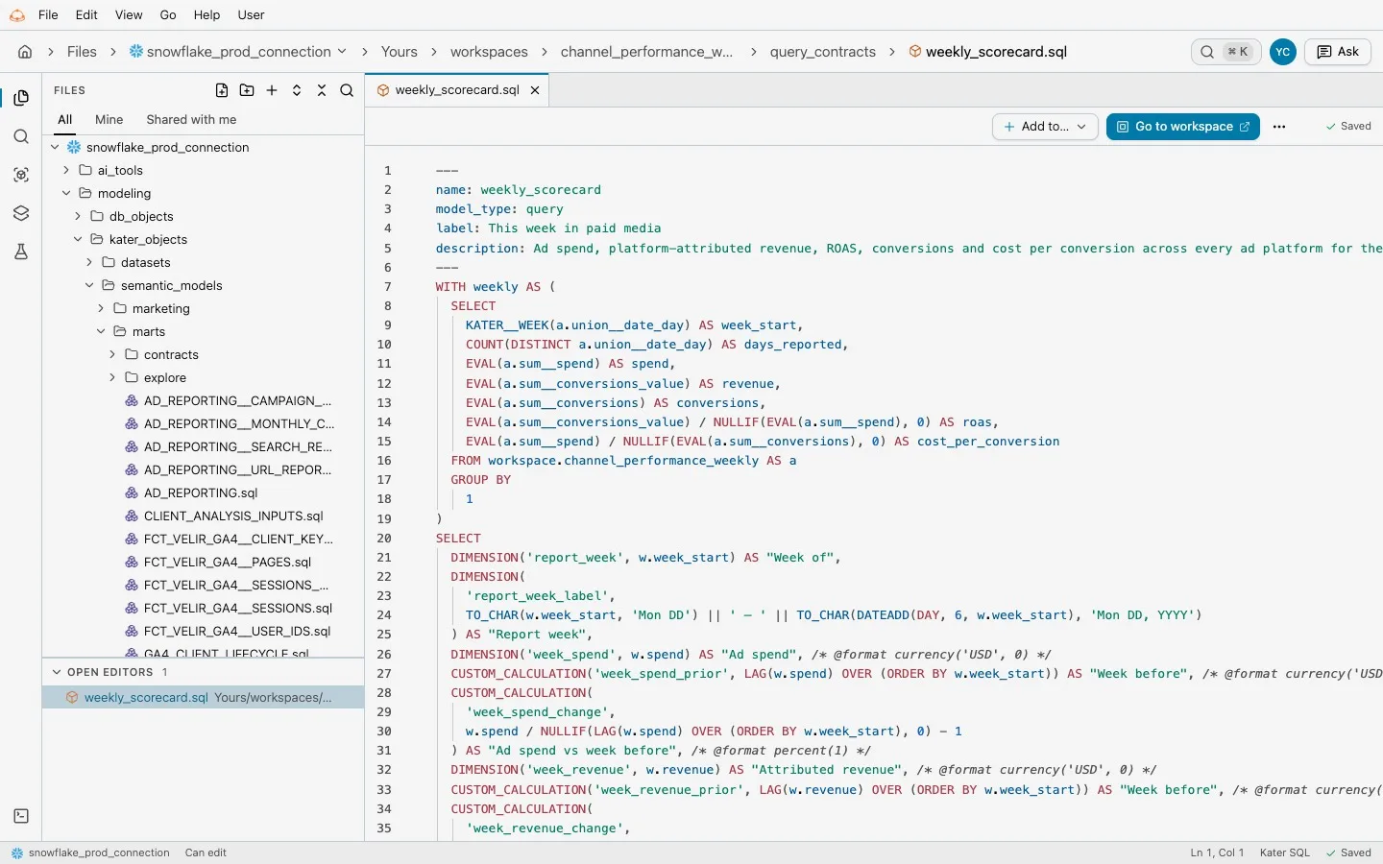Open the Search view in left sidebar
This screenshot has height=864, width=1383.
click(x=21, y=136)
